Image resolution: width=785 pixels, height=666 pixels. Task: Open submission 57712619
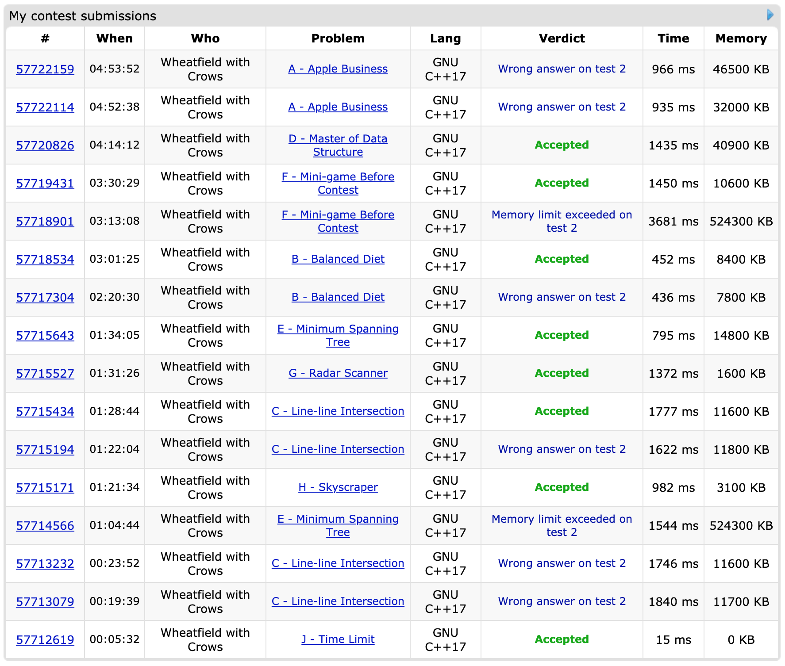pos(45,640)
